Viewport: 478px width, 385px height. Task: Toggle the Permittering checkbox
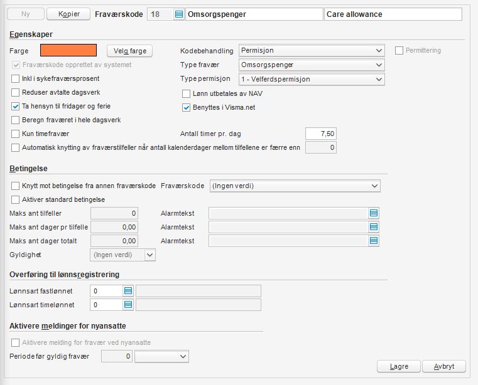pos(399,51)
